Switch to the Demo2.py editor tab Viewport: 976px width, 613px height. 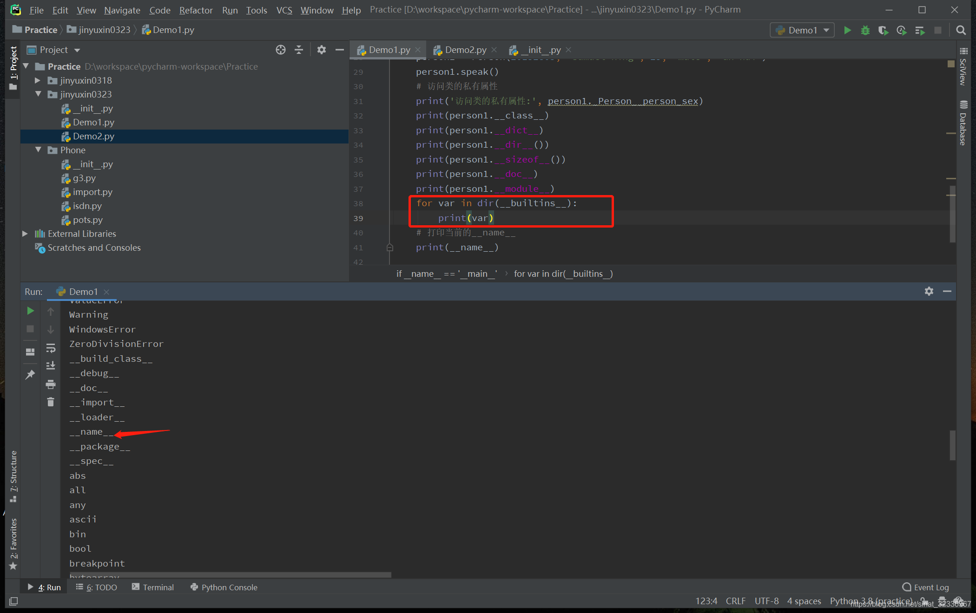coord(465,50)
